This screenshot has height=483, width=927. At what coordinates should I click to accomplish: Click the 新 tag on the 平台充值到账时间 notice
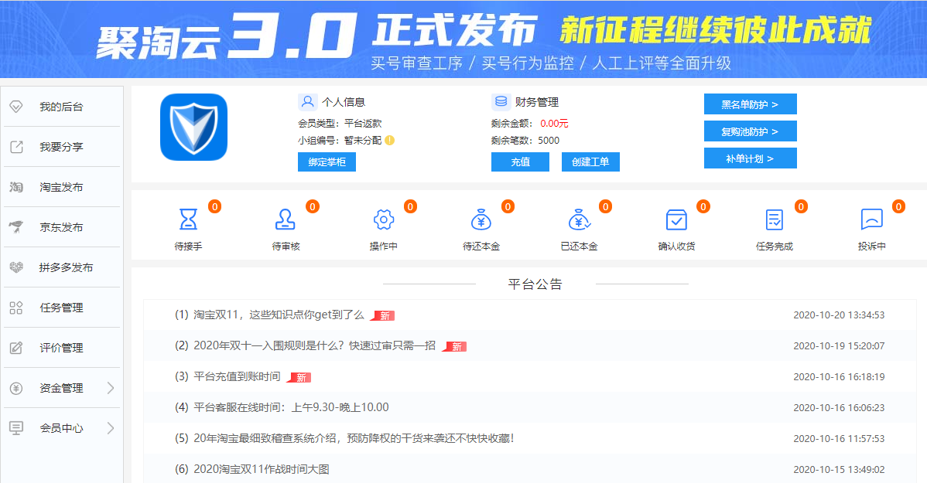click(299, 377)
